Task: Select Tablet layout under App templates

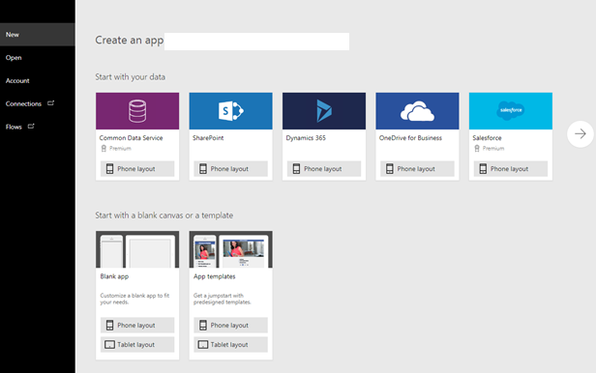Action: 230,345
